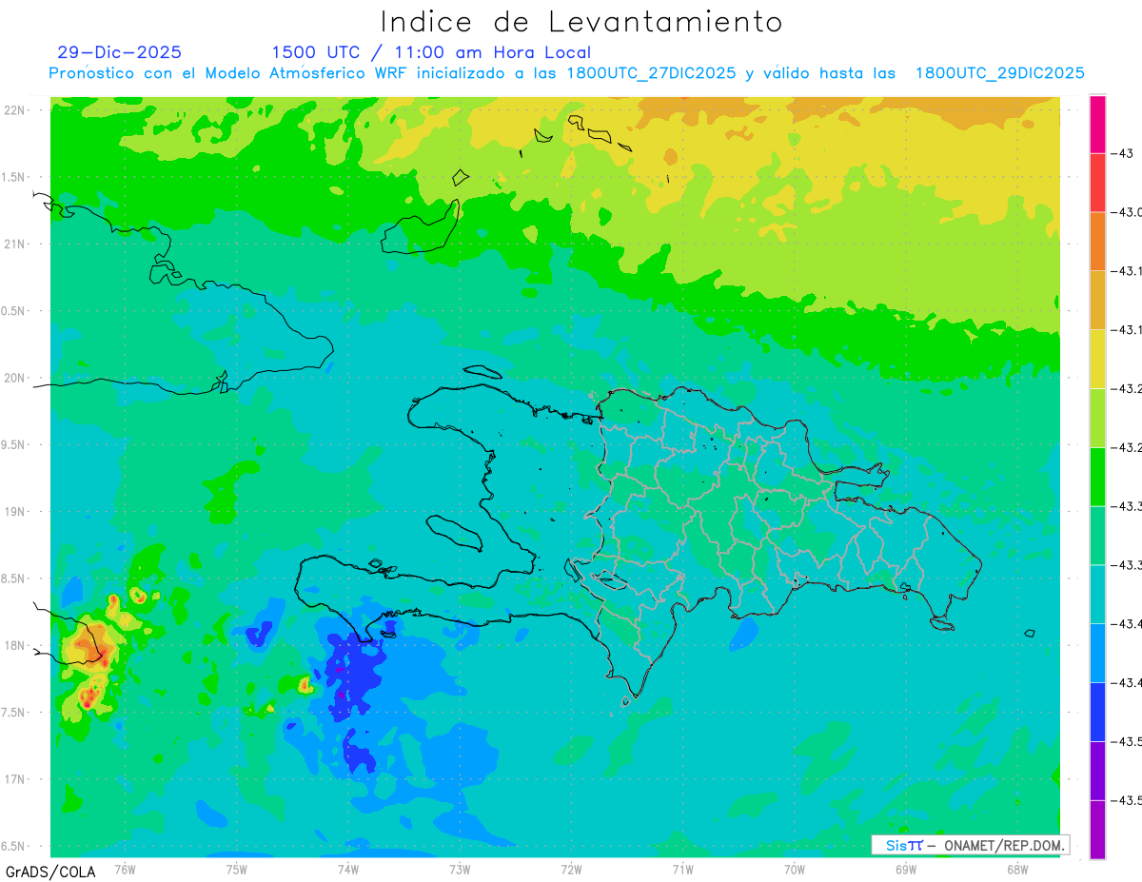Click the "SisTT - ONAMET/REP.DOM." label box
Screen dimensions: 1142x882
click(970, 845)
